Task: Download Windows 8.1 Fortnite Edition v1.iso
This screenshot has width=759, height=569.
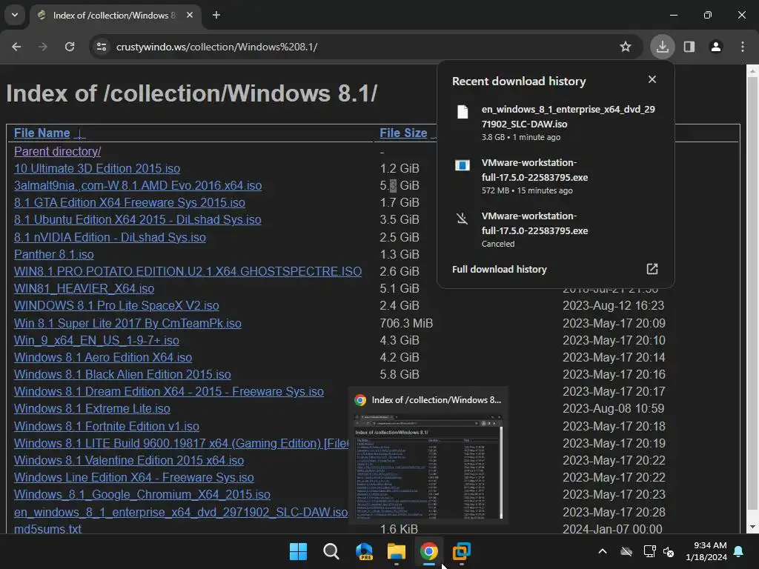Action: [107, 426]
